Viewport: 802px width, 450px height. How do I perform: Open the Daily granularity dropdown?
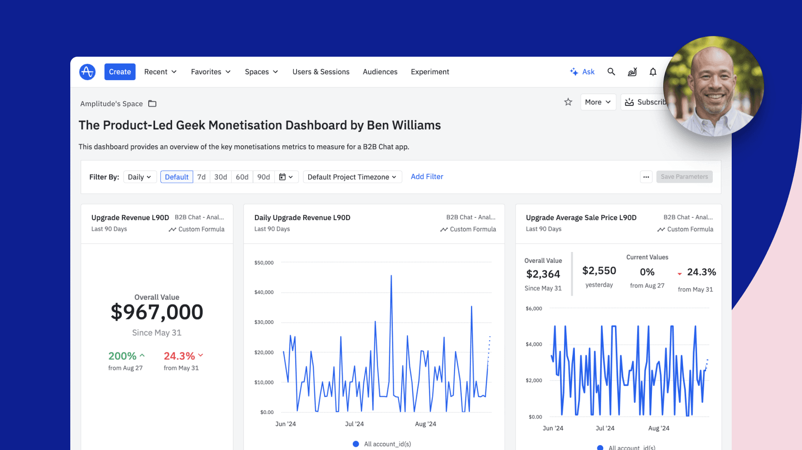(x=140, y=176)
